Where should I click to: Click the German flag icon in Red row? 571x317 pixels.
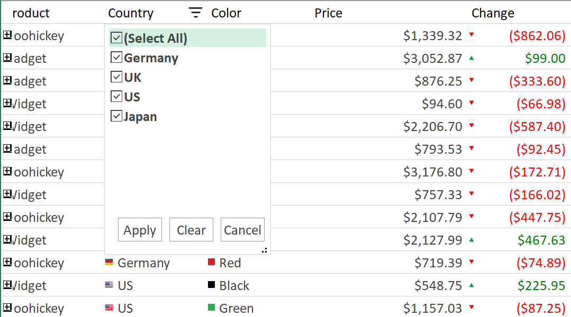tap(109, 262)
